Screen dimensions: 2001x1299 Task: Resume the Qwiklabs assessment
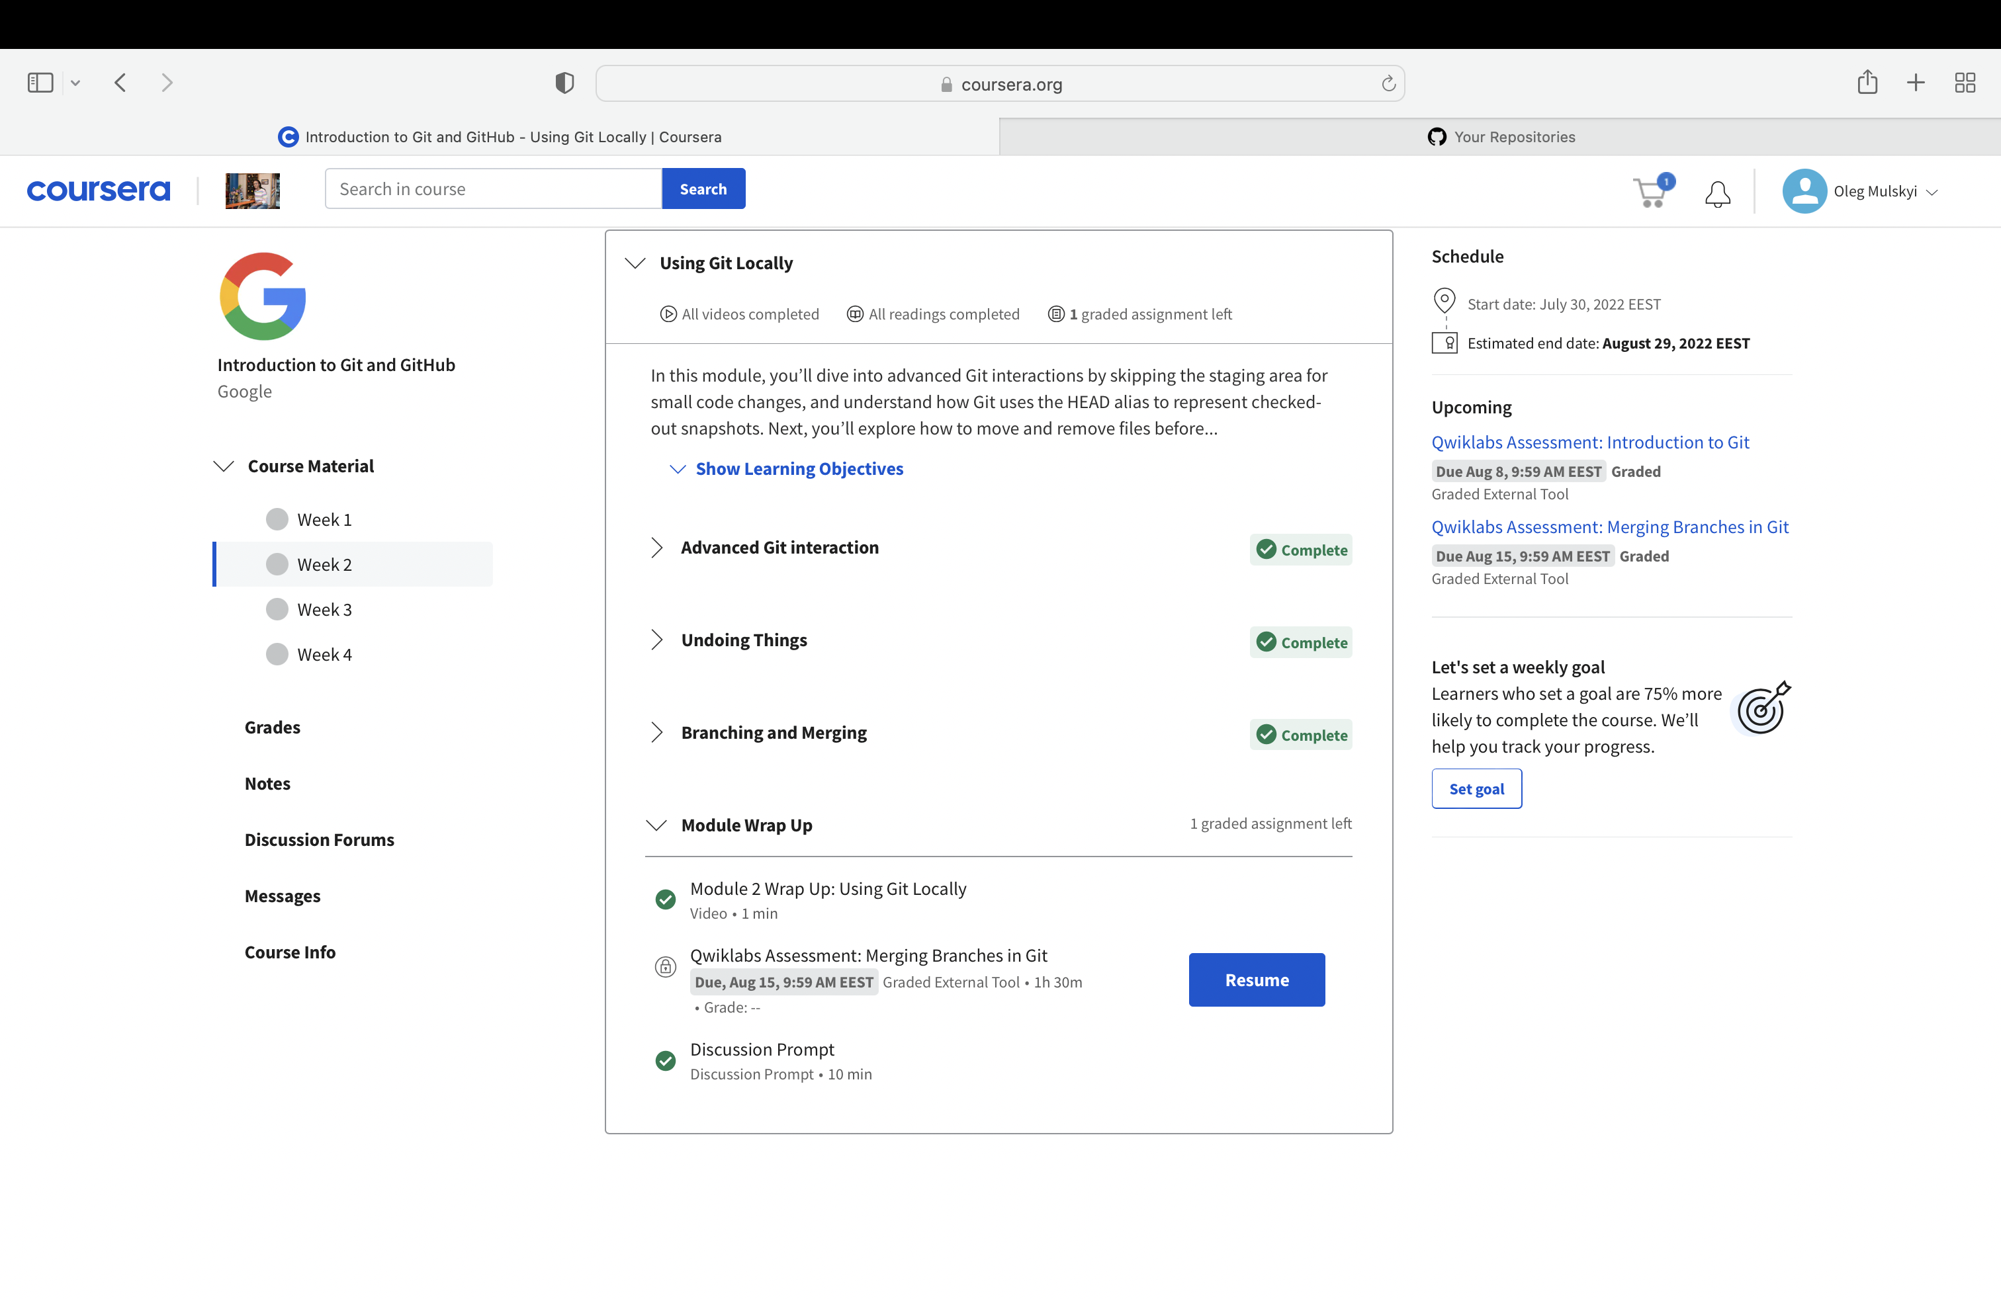click(1256, 980)
